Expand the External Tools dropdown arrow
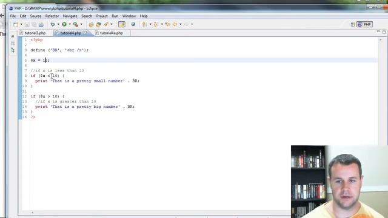This screenshot has width=388, height=218. point(81,24)
